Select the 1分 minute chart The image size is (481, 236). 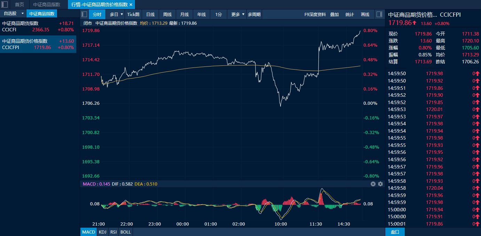click(x=219, y=14)
